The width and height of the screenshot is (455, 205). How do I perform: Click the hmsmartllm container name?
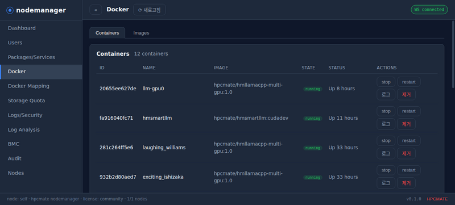click(x=157, y=118)
